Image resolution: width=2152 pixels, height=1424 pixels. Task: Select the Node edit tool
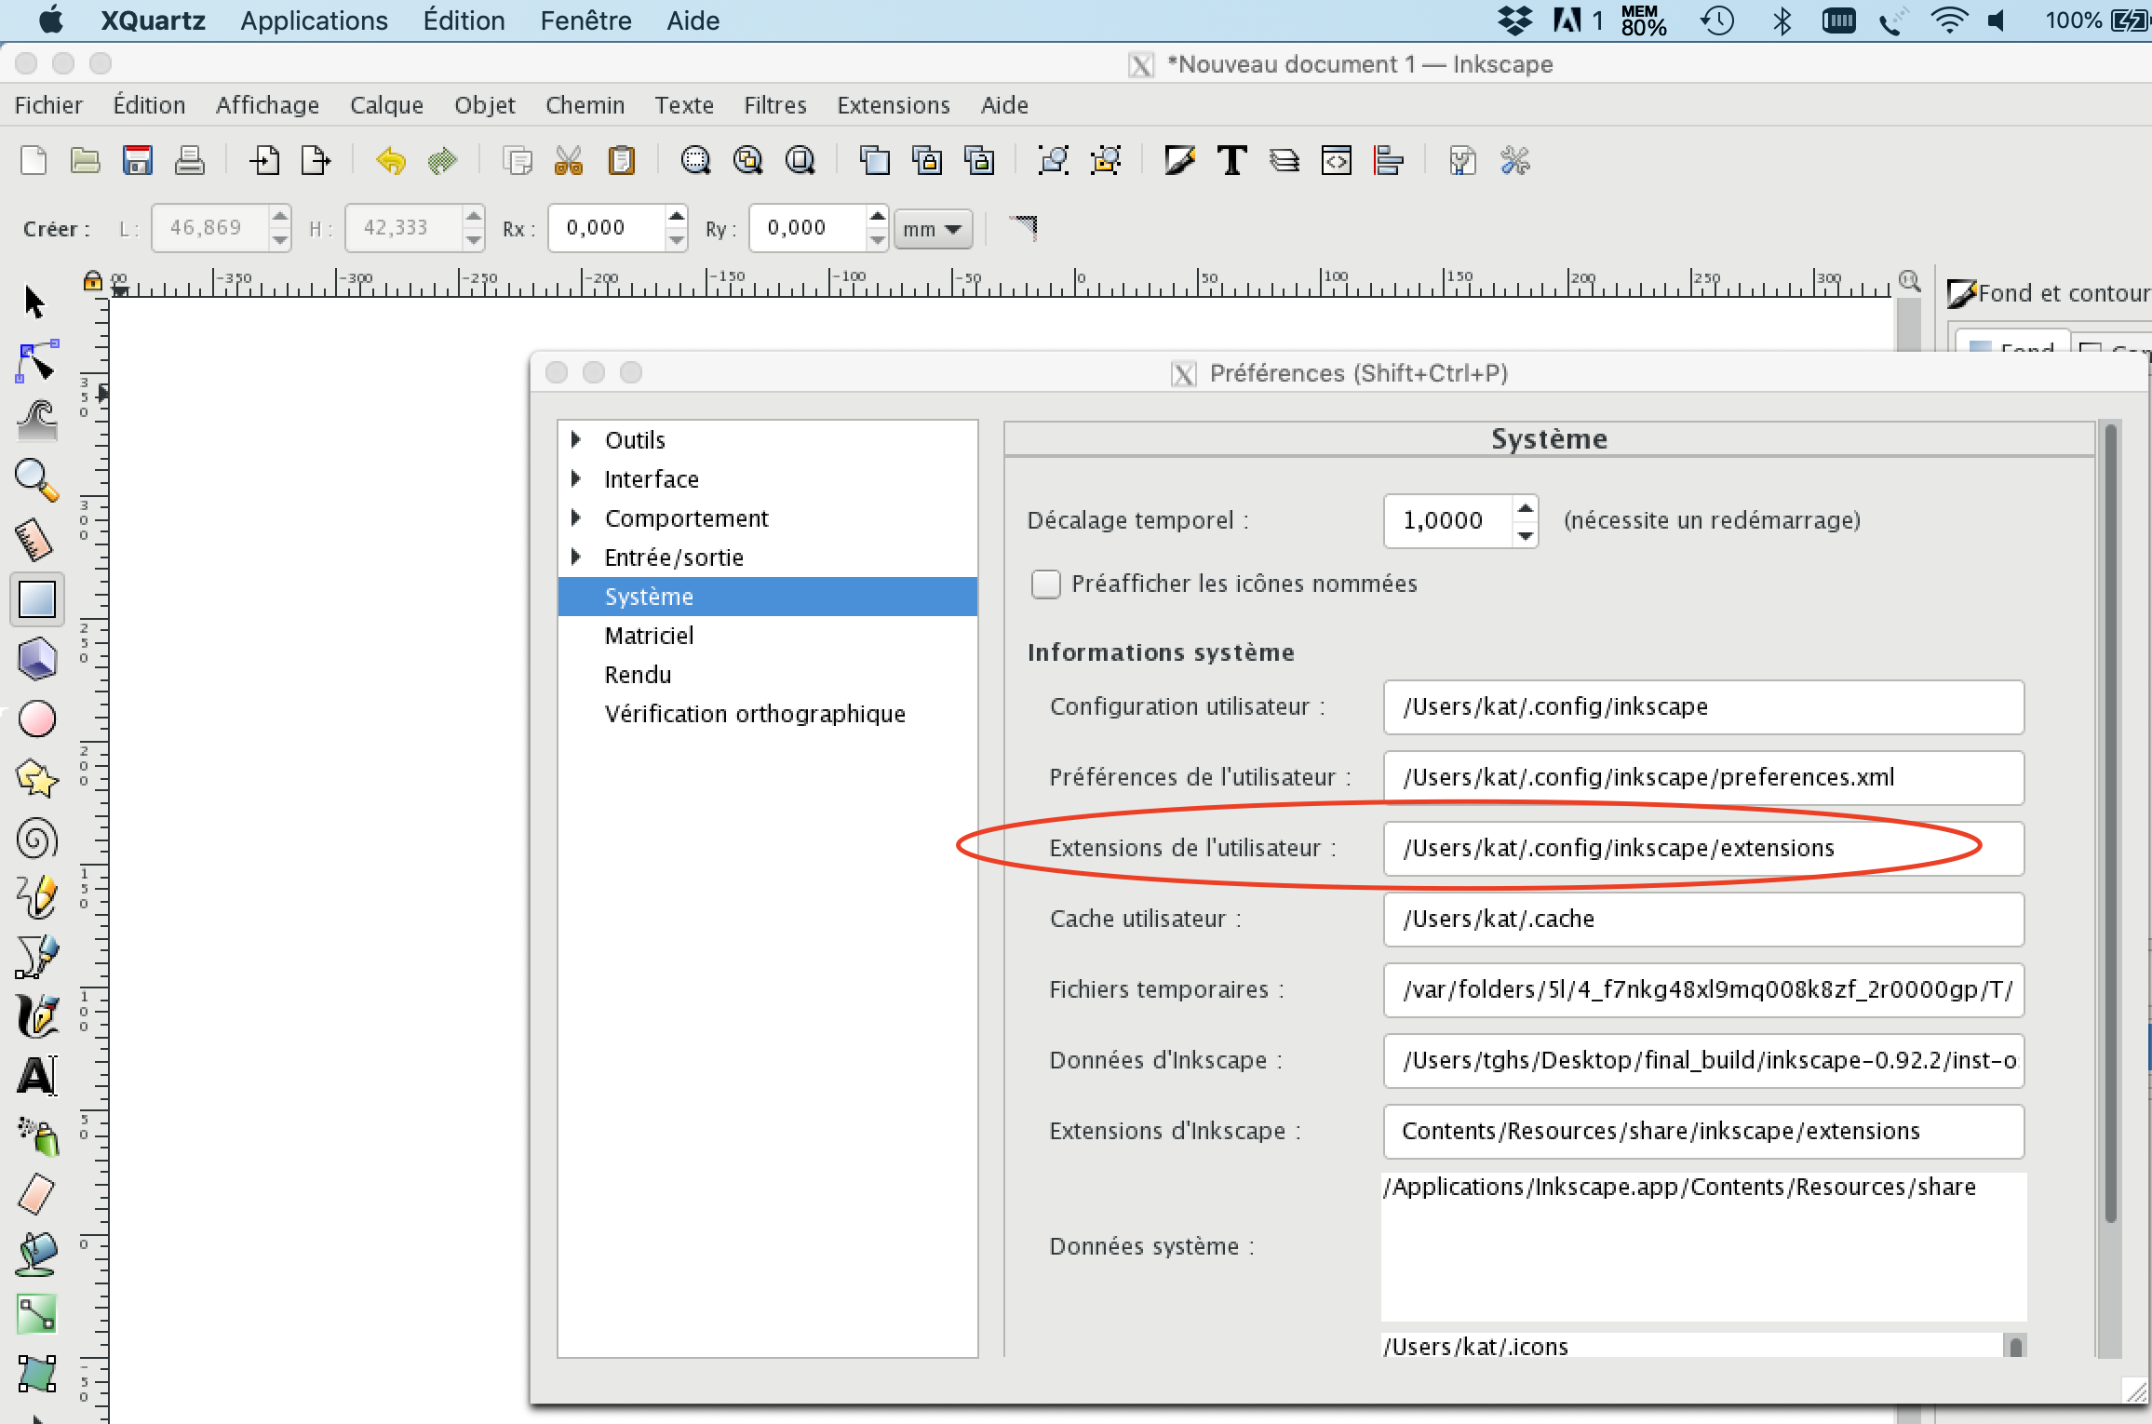36,362
